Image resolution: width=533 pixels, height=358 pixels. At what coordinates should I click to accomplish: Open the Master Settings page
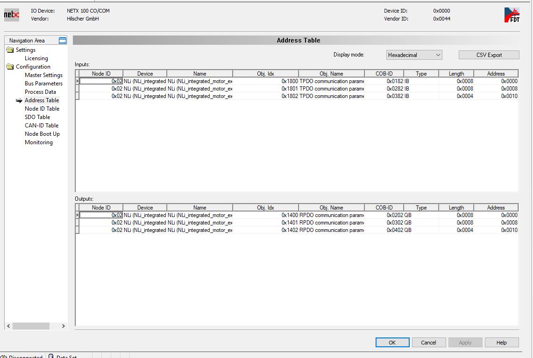43,75
